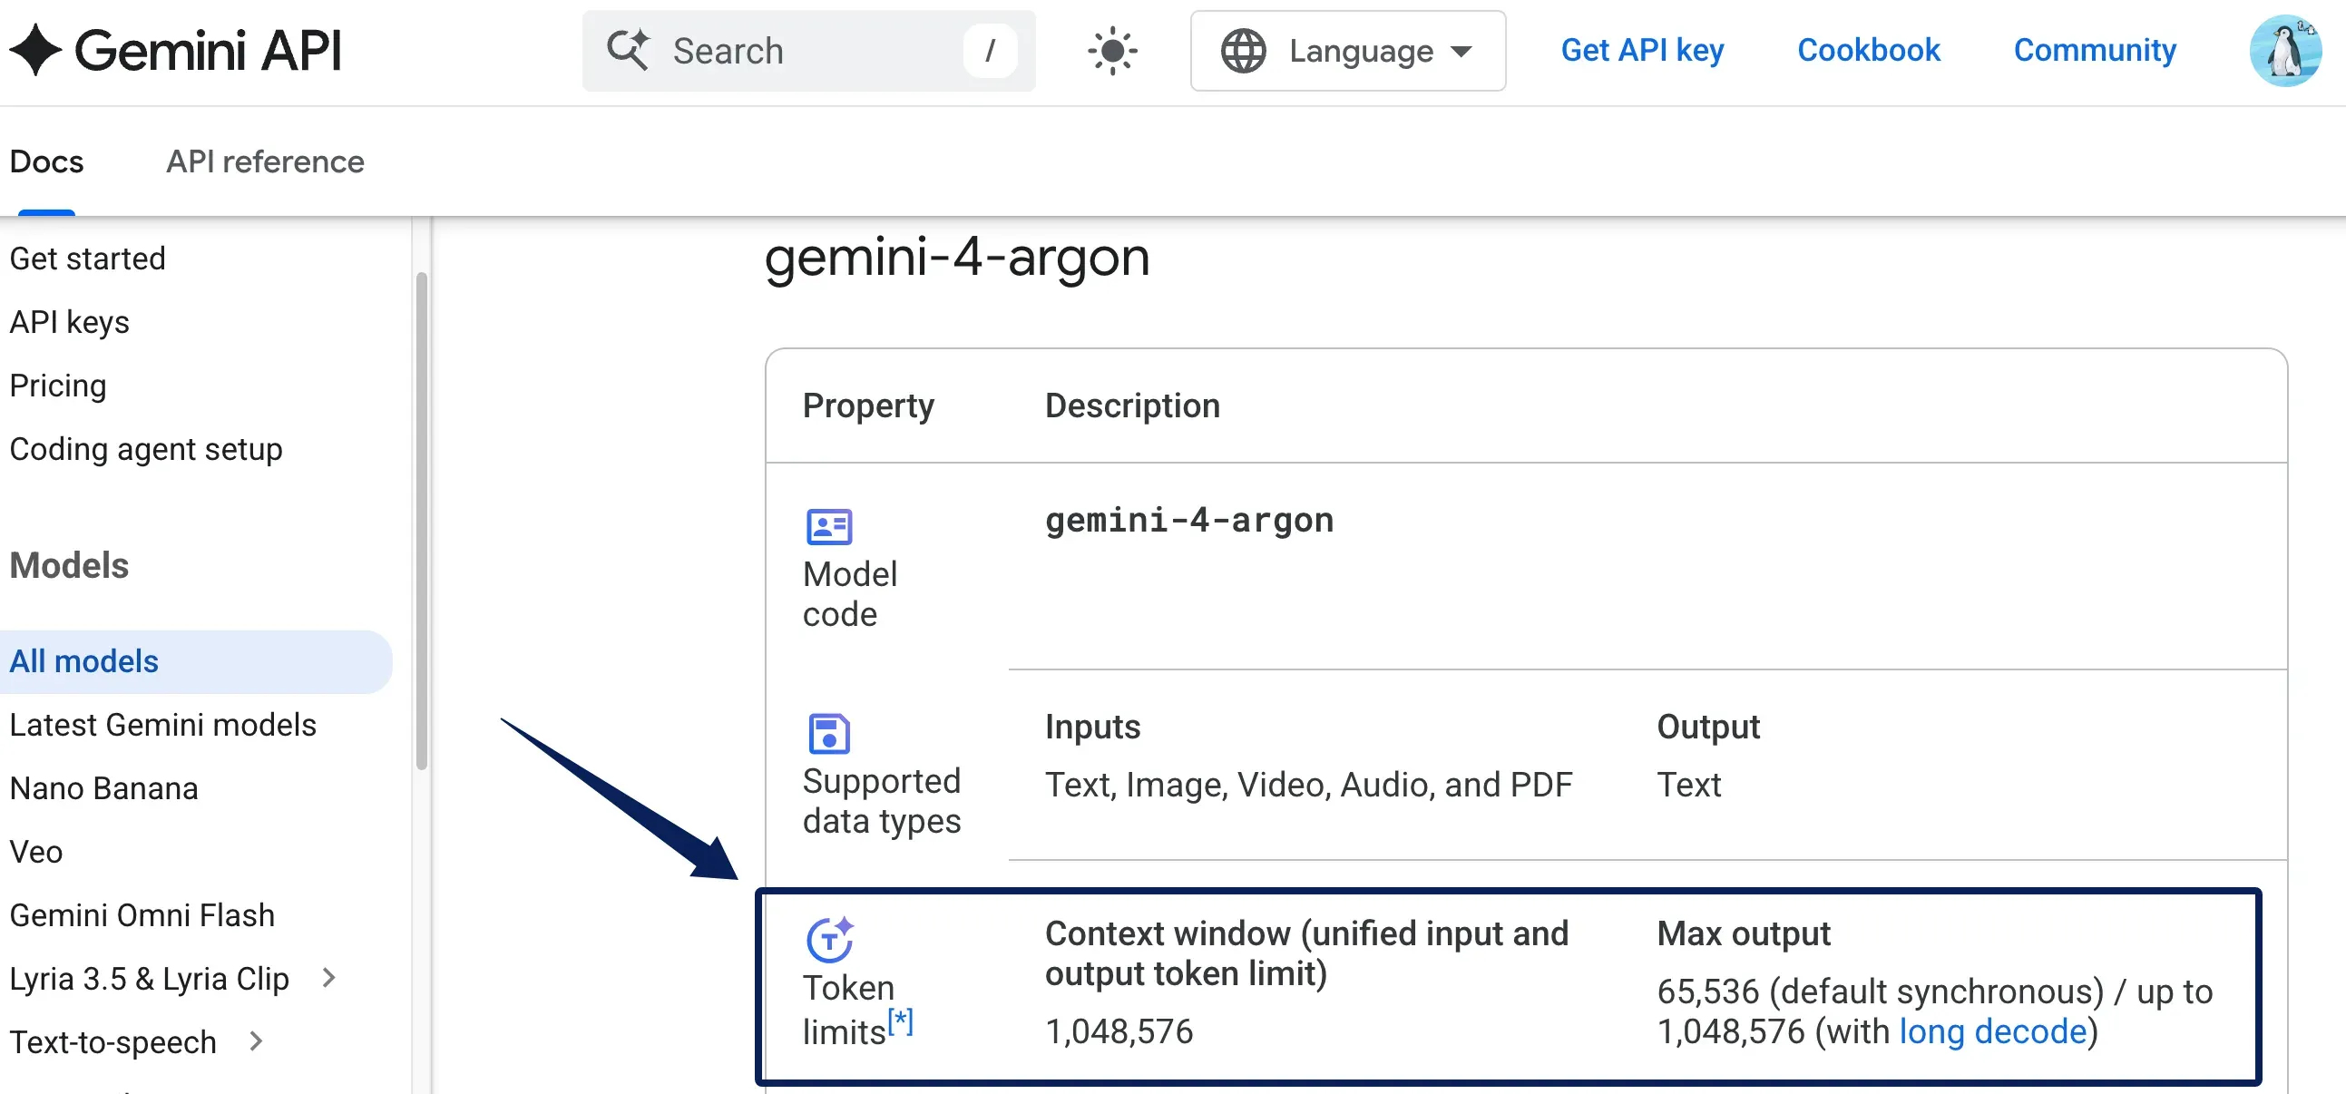
Task: Open the Get API key link
Action: click(x=1642, y=50)
